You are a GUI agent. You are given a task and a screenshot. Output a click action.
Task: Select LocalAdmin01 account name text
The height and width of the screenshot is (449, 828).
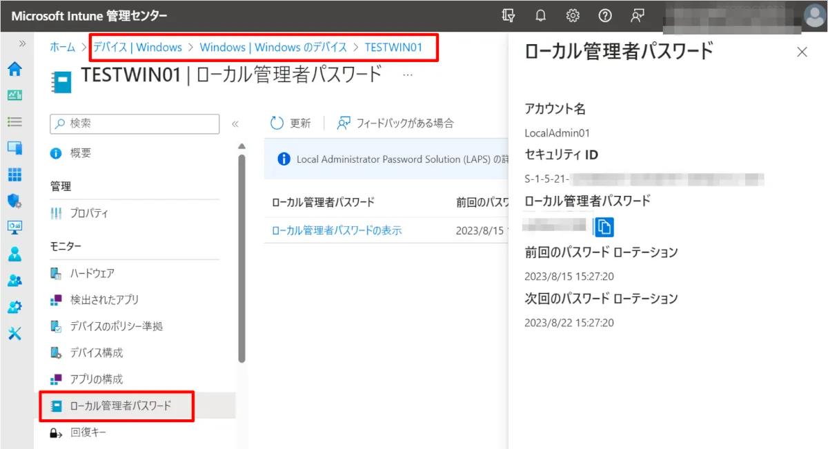tap(558, 133)
